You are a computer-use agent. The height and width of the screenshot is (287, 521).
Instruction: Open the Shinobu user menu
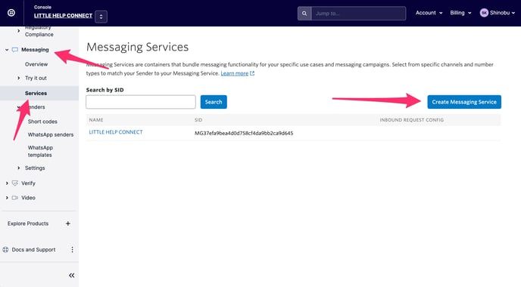[x=498, y=13]
